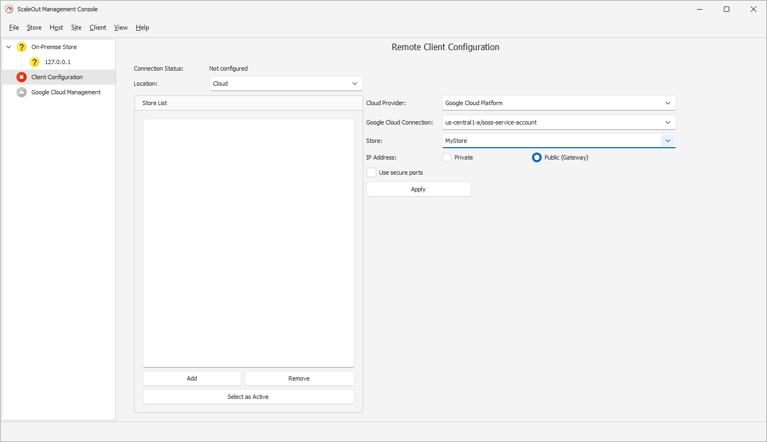The height and width of the screenshot is (442, 767).
Task: Select host 127.0.0.1 in the tree
Action: coord(58,62)
